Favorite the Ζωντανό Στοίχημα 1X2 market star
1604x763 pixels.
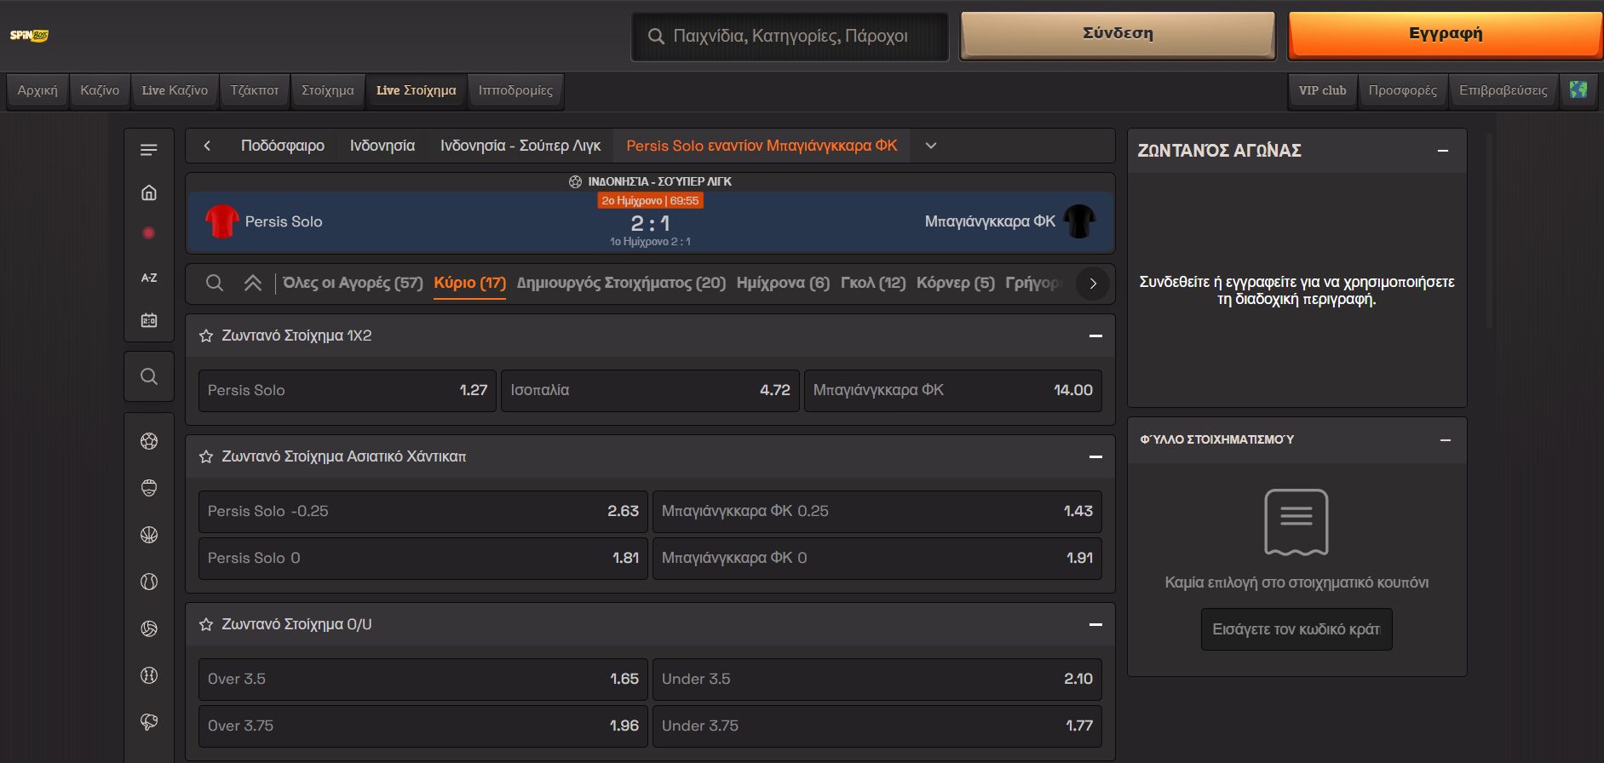tap(206, 336)
